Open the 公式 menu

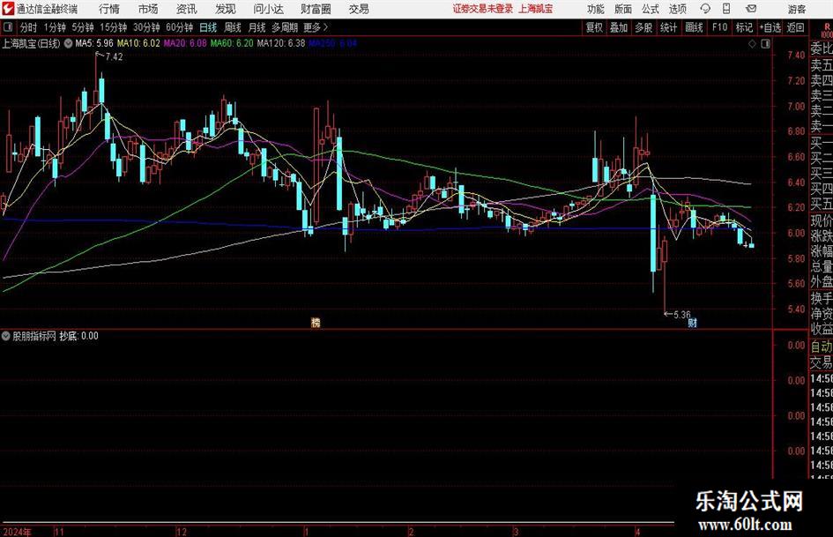(651, 9)
